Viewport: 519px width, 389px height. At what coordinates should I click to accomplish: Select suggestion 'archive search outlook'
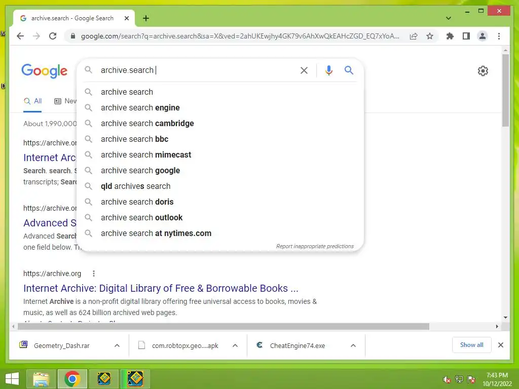coord(220,218)
